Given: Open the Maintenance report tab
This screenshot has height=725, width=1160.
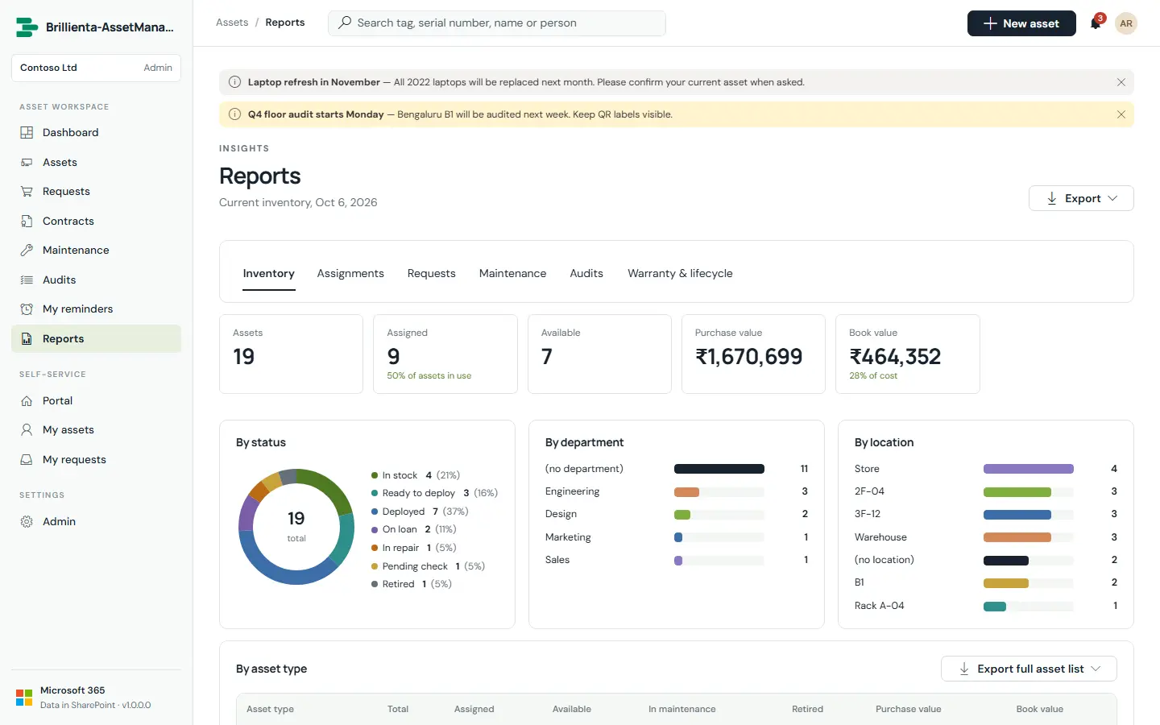Looking at the screenshot, I should point(512,274).
